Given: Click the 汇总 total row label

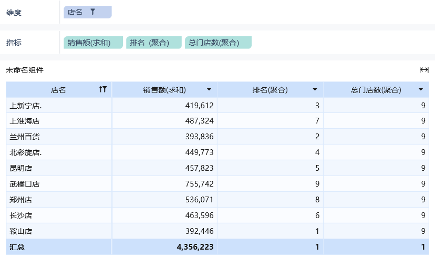Looking at the screenshot, I should coord(17,247).
